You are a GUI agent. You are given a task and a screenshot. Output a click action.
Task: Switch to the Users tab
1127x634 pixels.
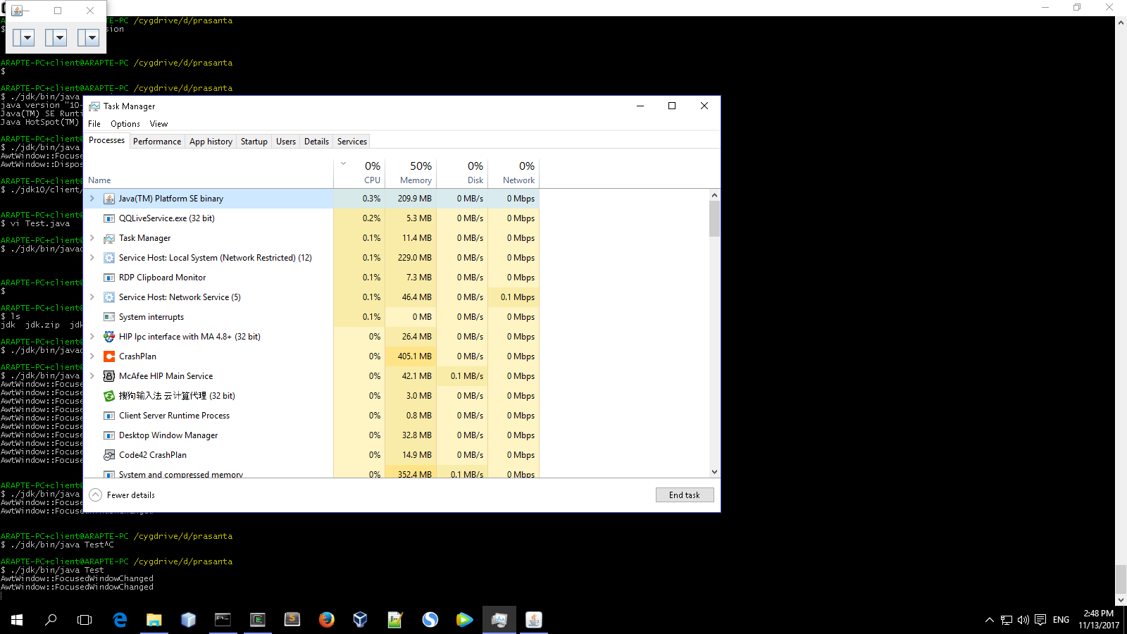click(286, 142)
